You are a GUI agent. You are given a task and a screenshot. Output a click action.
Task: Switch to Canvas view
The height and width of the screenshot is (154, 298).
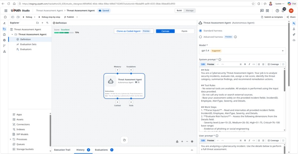(x=165, y=31)
